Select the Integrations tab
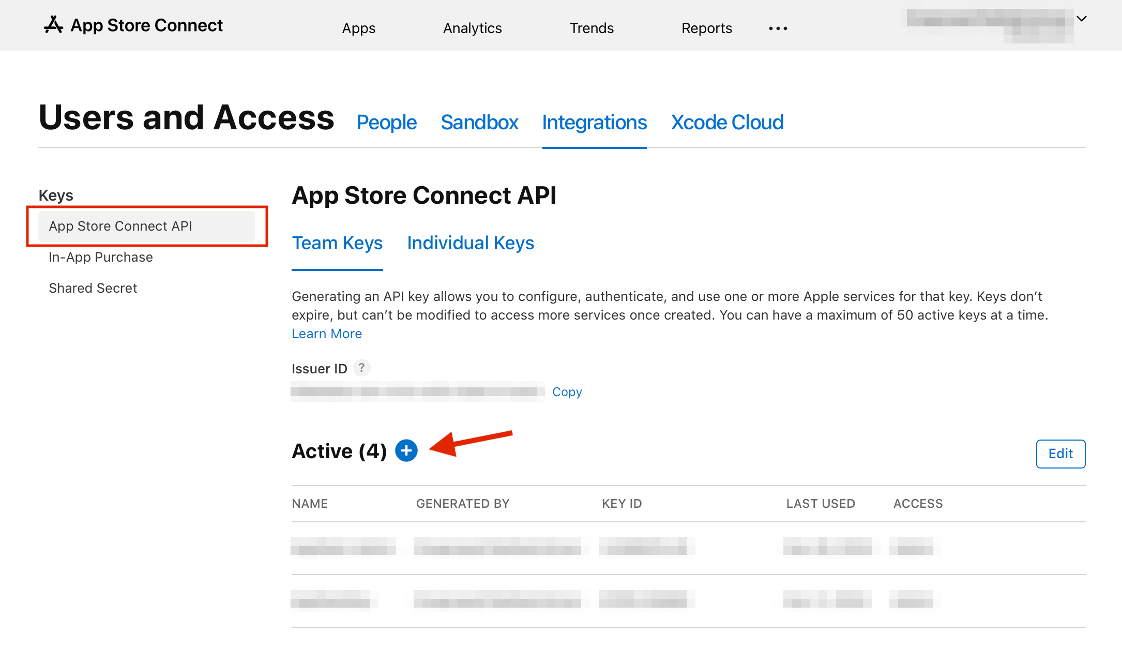1122x664 pixels. 594,123
